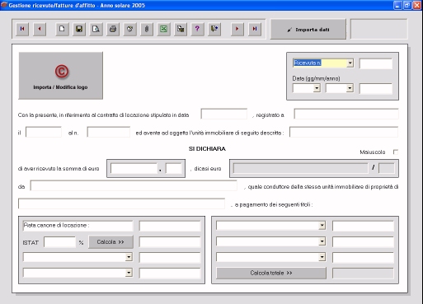Click Importa / Modifica logo button
The image size is (423, 304).
point(60,76)
